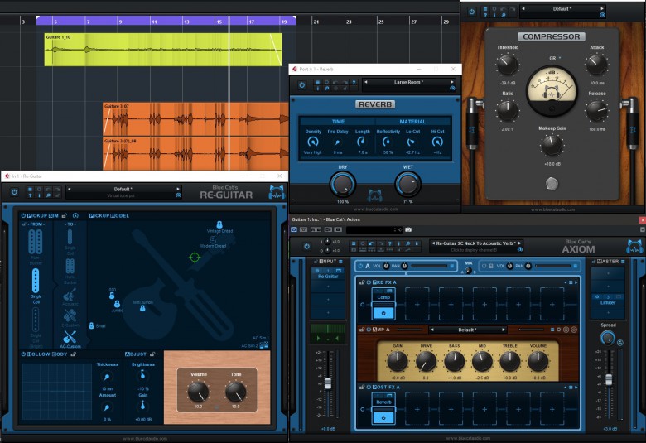Adjust Axiom master level fader

tap(609, 379)
